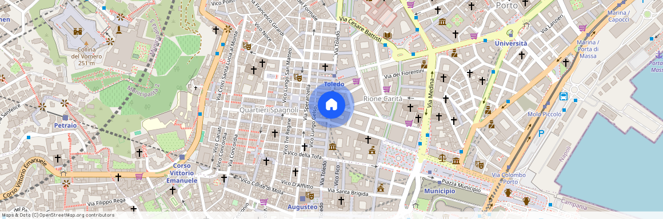Select the Toledo metro station square marker

coord(334,76)
